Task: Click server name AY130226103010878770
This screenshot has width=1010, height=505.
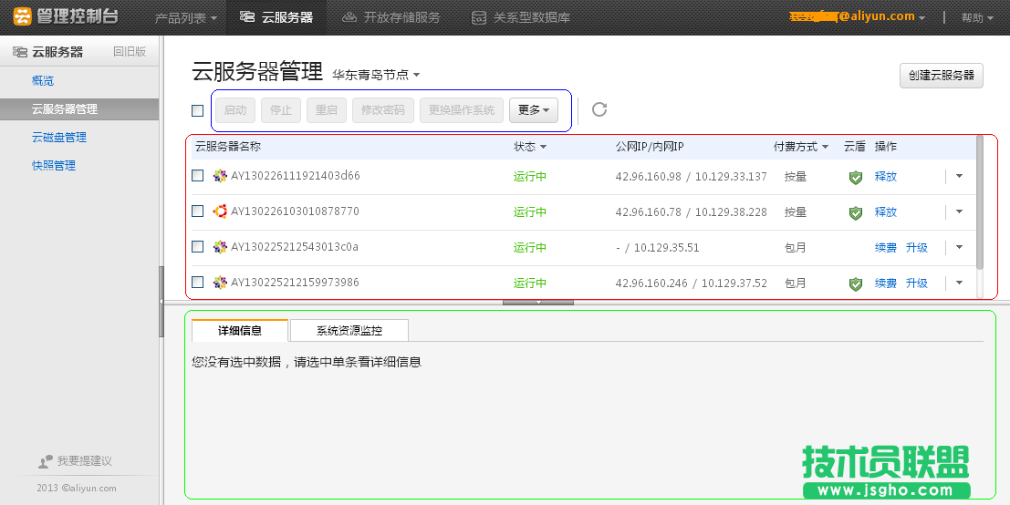Action: click(x=295, y=211)
